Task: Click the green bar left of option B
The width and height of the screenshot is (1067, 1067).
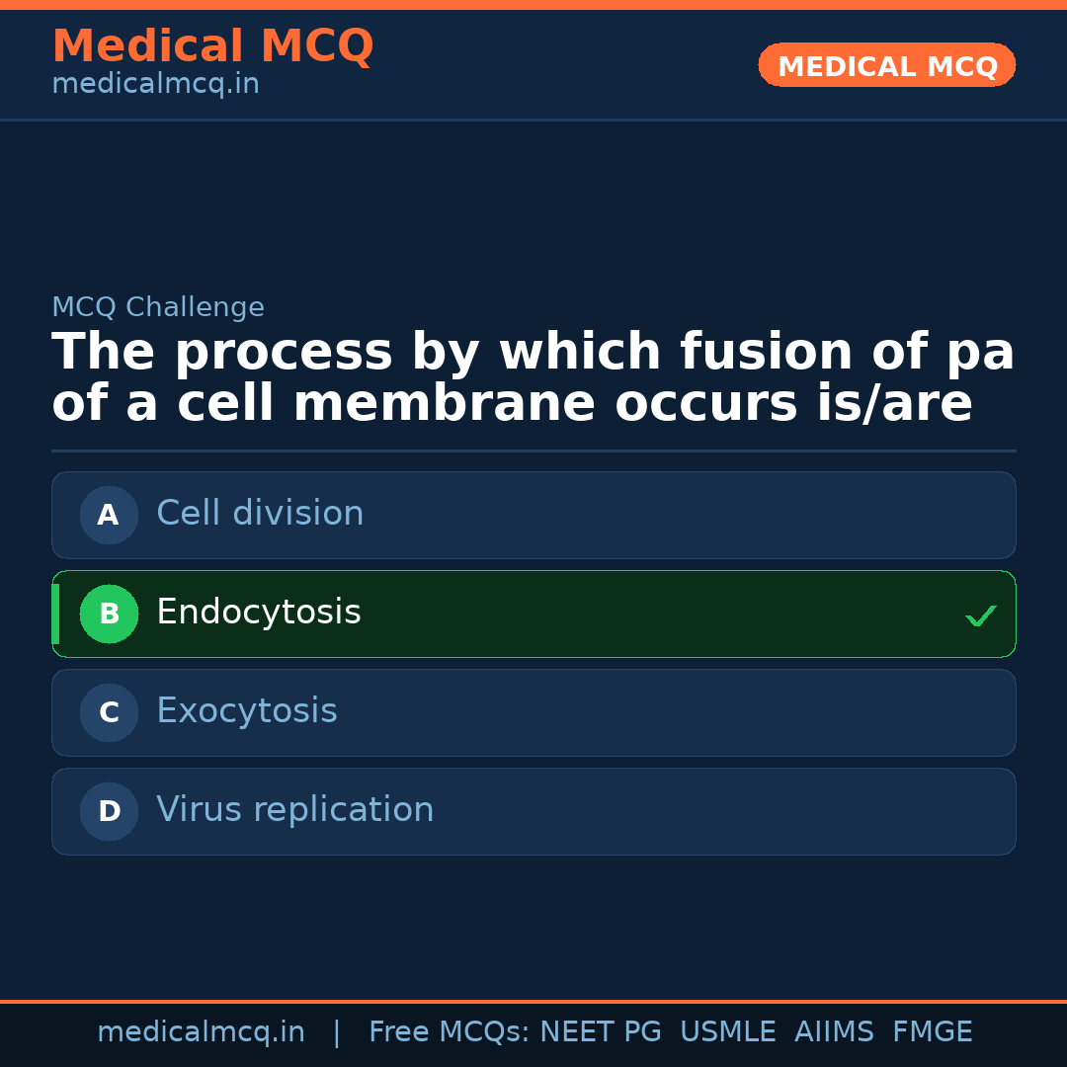Action: (x=55, y=614)
